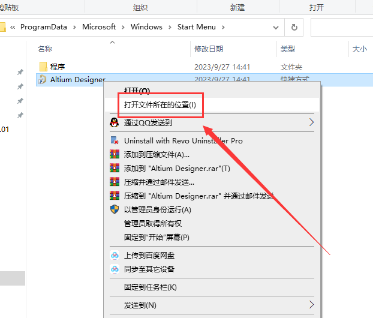Open chevron after ProgramData in address bar
The width and height of the screenshot is (373, 318).
pos(74,27)
